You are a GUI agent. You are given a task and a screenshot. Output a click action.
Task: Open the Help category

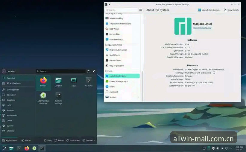(17, 105)
